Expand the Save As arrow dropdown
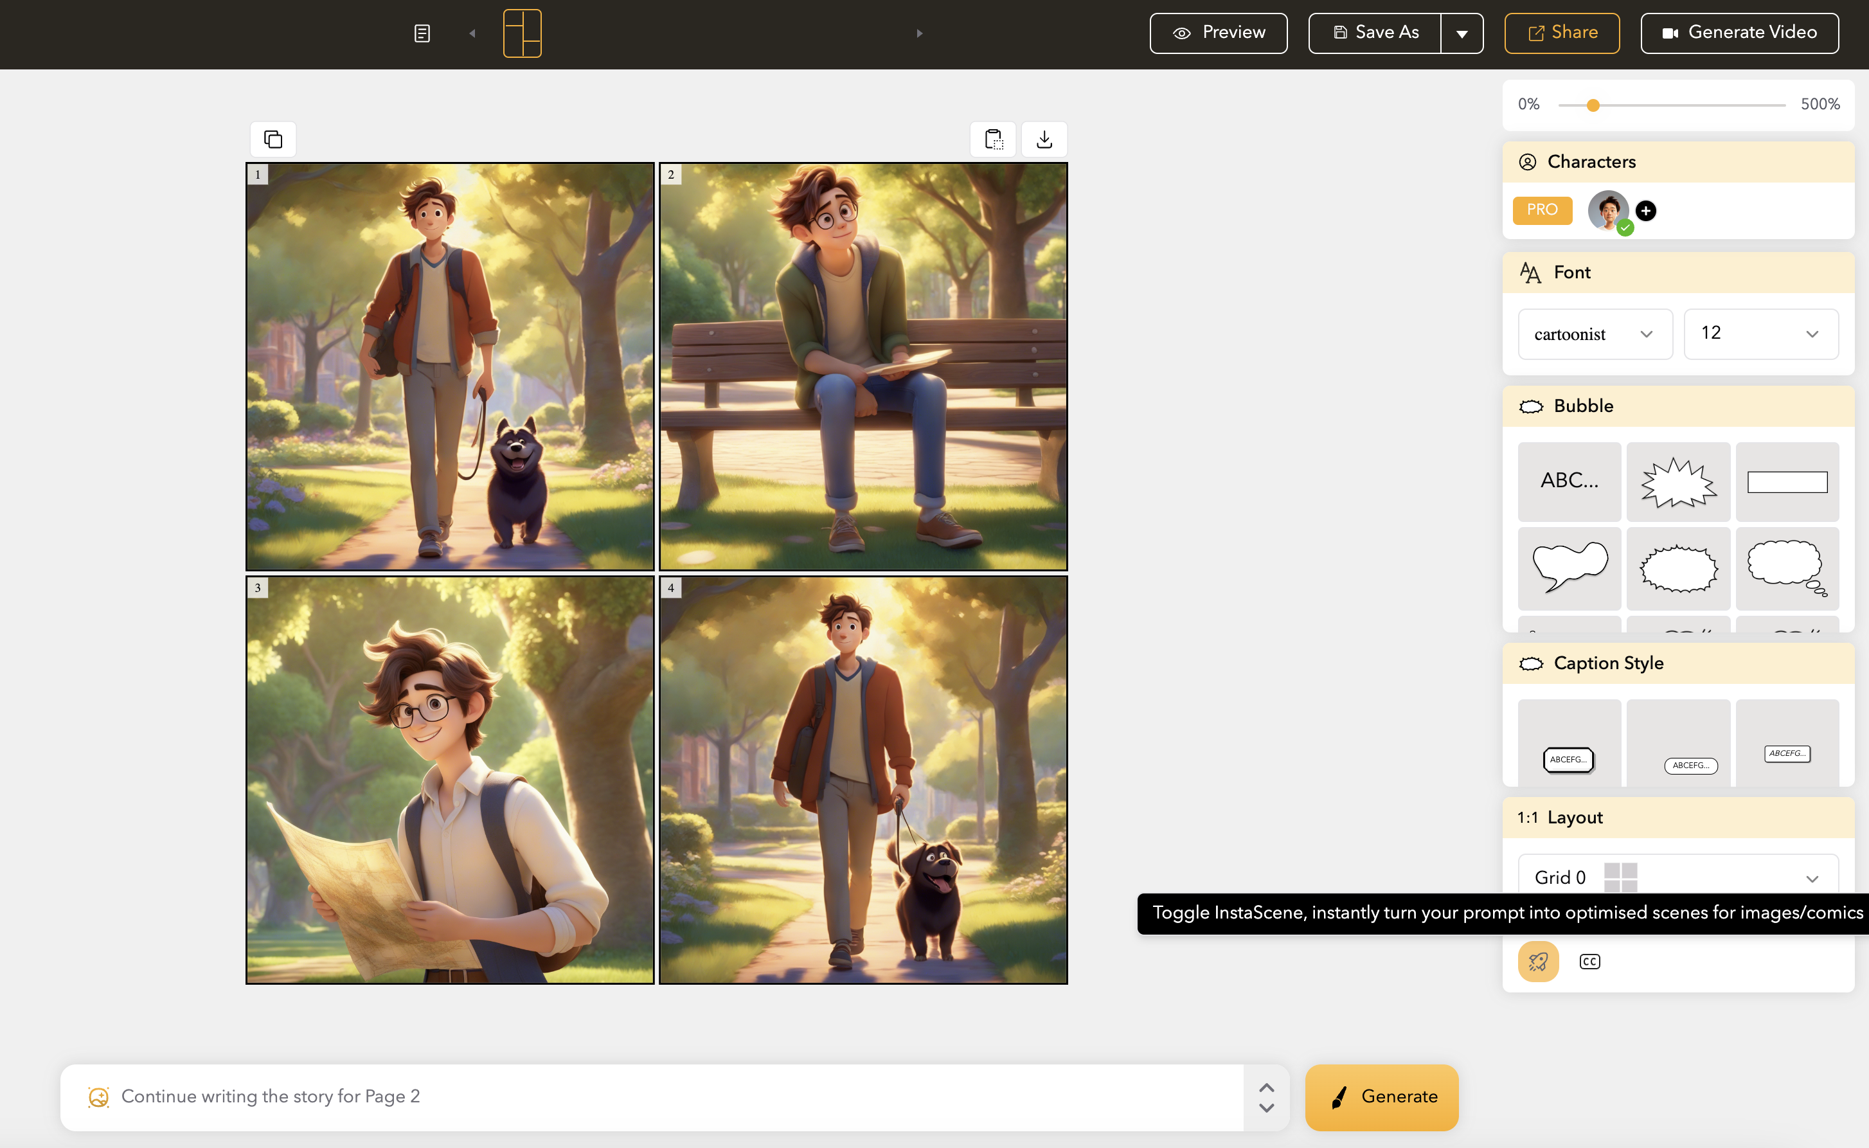Screen dimensions: 1869x1148 tap(1462, 33)
